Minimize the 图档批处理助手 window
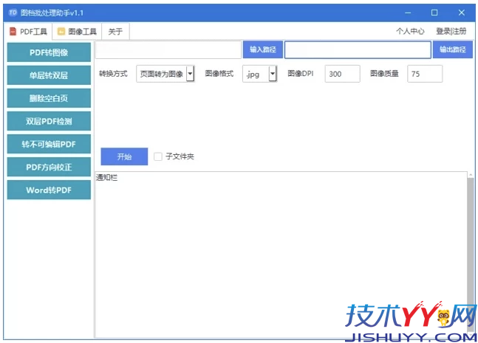The image size is (478, 343). 408,13
